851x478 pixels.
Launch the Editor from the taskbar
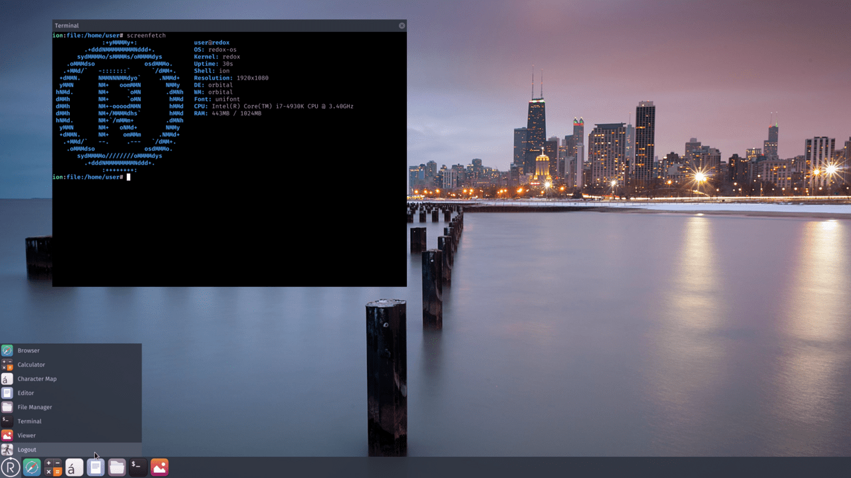pos(95,467)
